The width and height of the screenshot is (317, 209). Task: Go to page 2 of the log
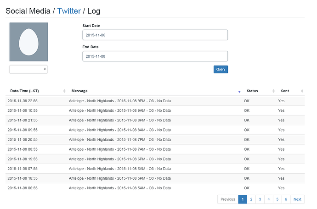click(251, 199)
